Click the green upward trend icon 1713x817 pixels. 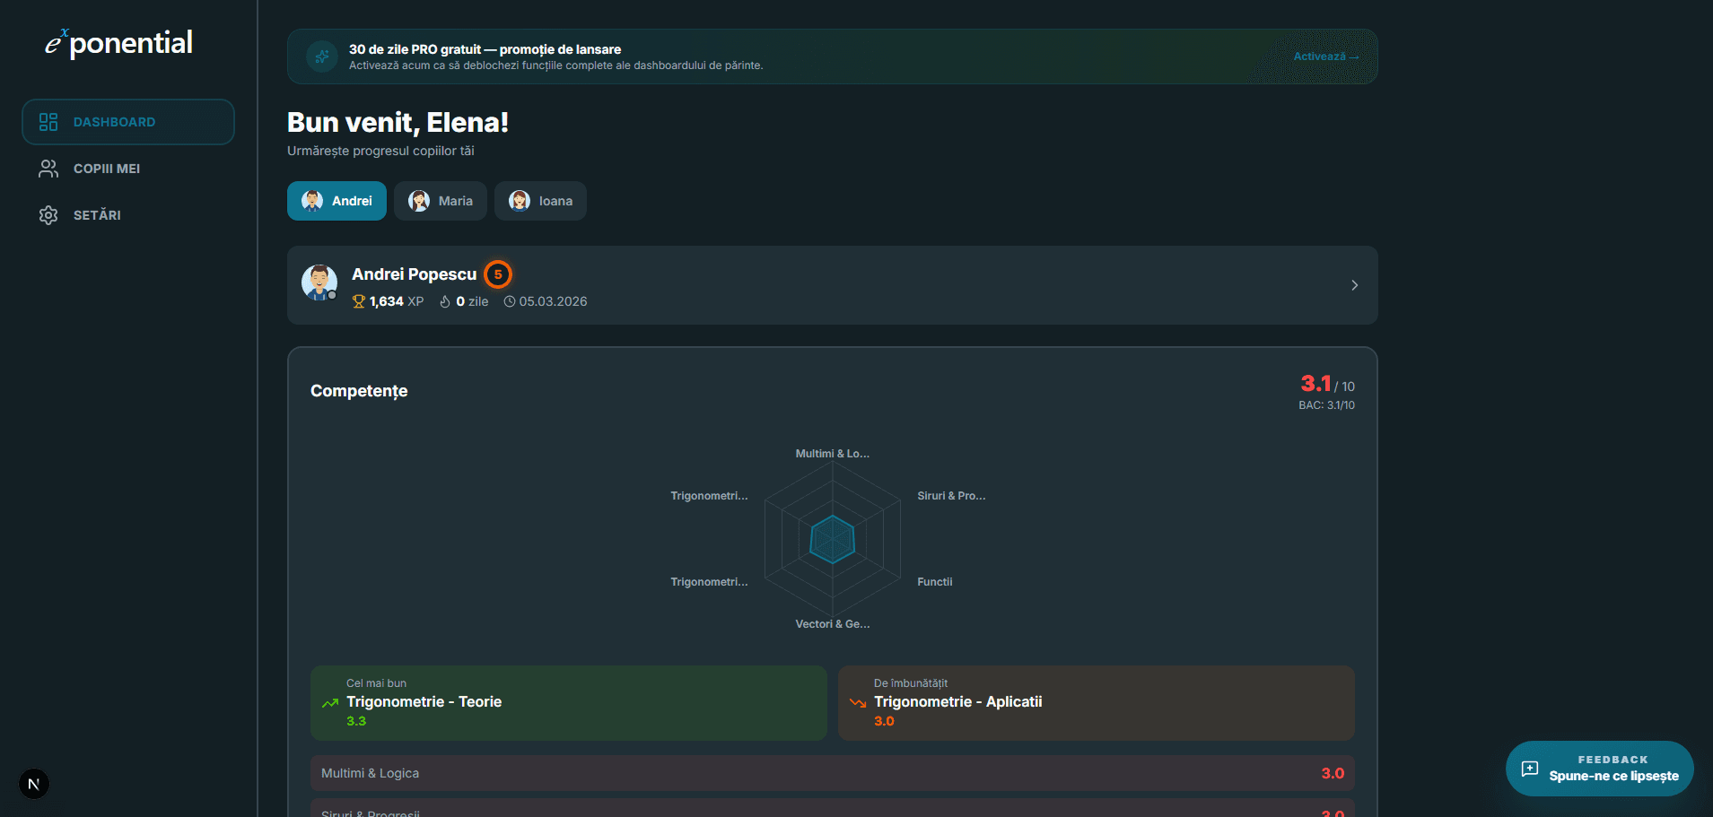click(330, 703)
